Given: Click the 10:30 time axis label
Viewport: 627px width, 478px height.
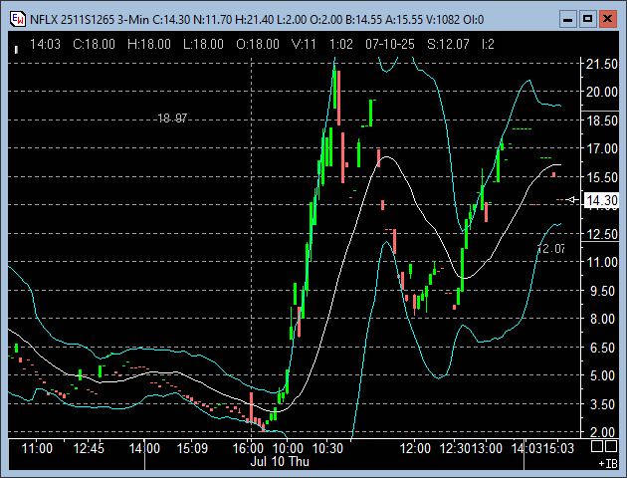Looking at the screenshot, I should pos(327,448).
